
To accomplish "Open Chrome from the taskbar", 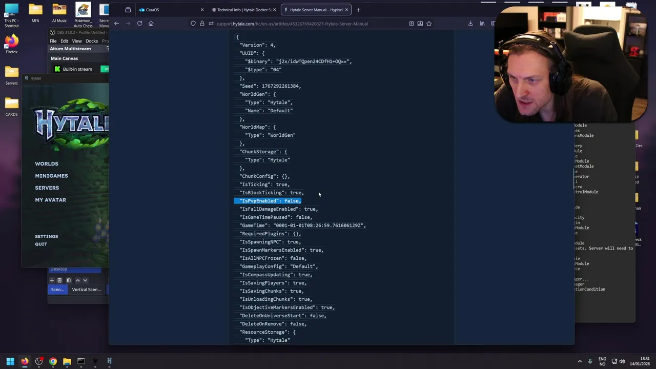I will point(53,361).
